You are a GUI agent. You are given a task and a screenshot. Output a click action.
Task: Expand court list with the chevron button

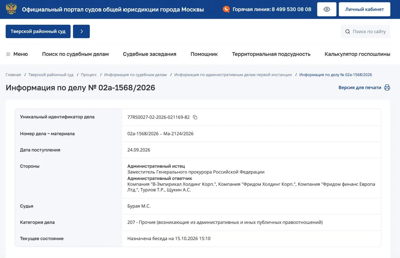(x=81, y=32)
